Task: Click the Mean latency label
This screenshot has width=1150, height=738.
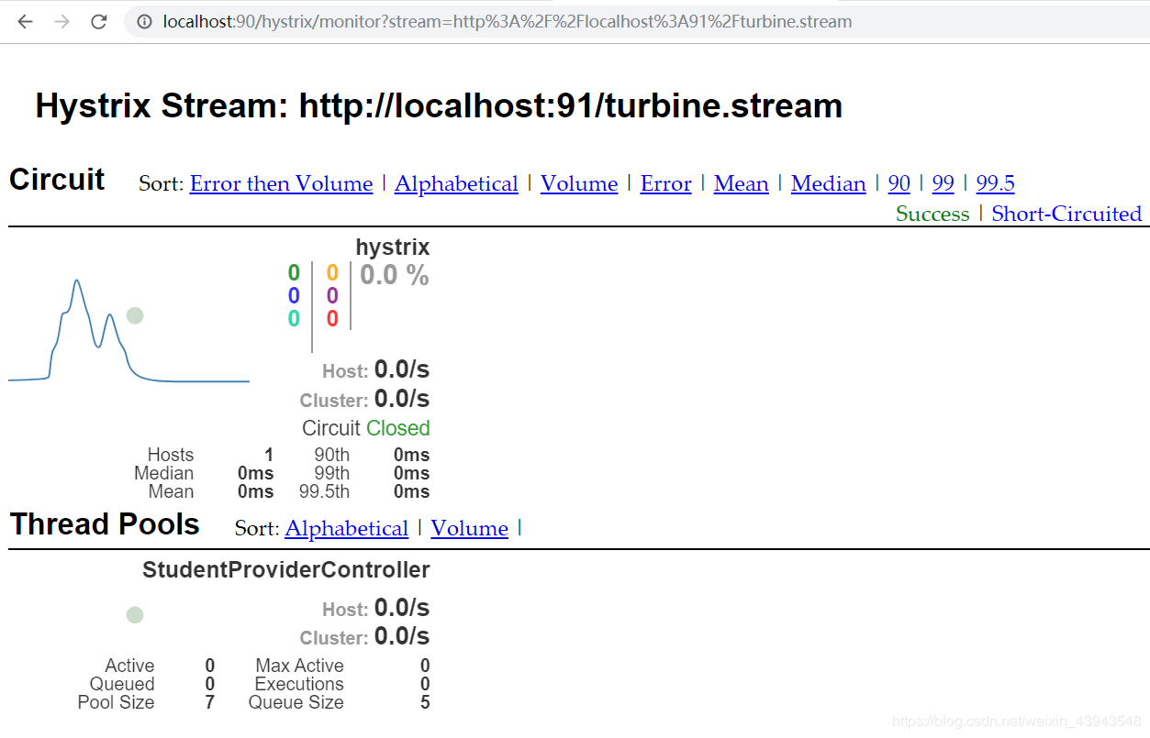Action: click(171, 491)
